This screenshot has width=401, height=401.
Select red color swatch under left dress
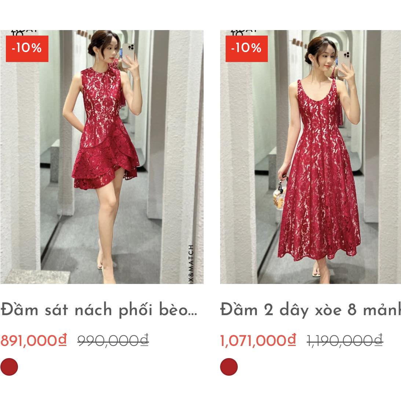[x=9, y=367]
